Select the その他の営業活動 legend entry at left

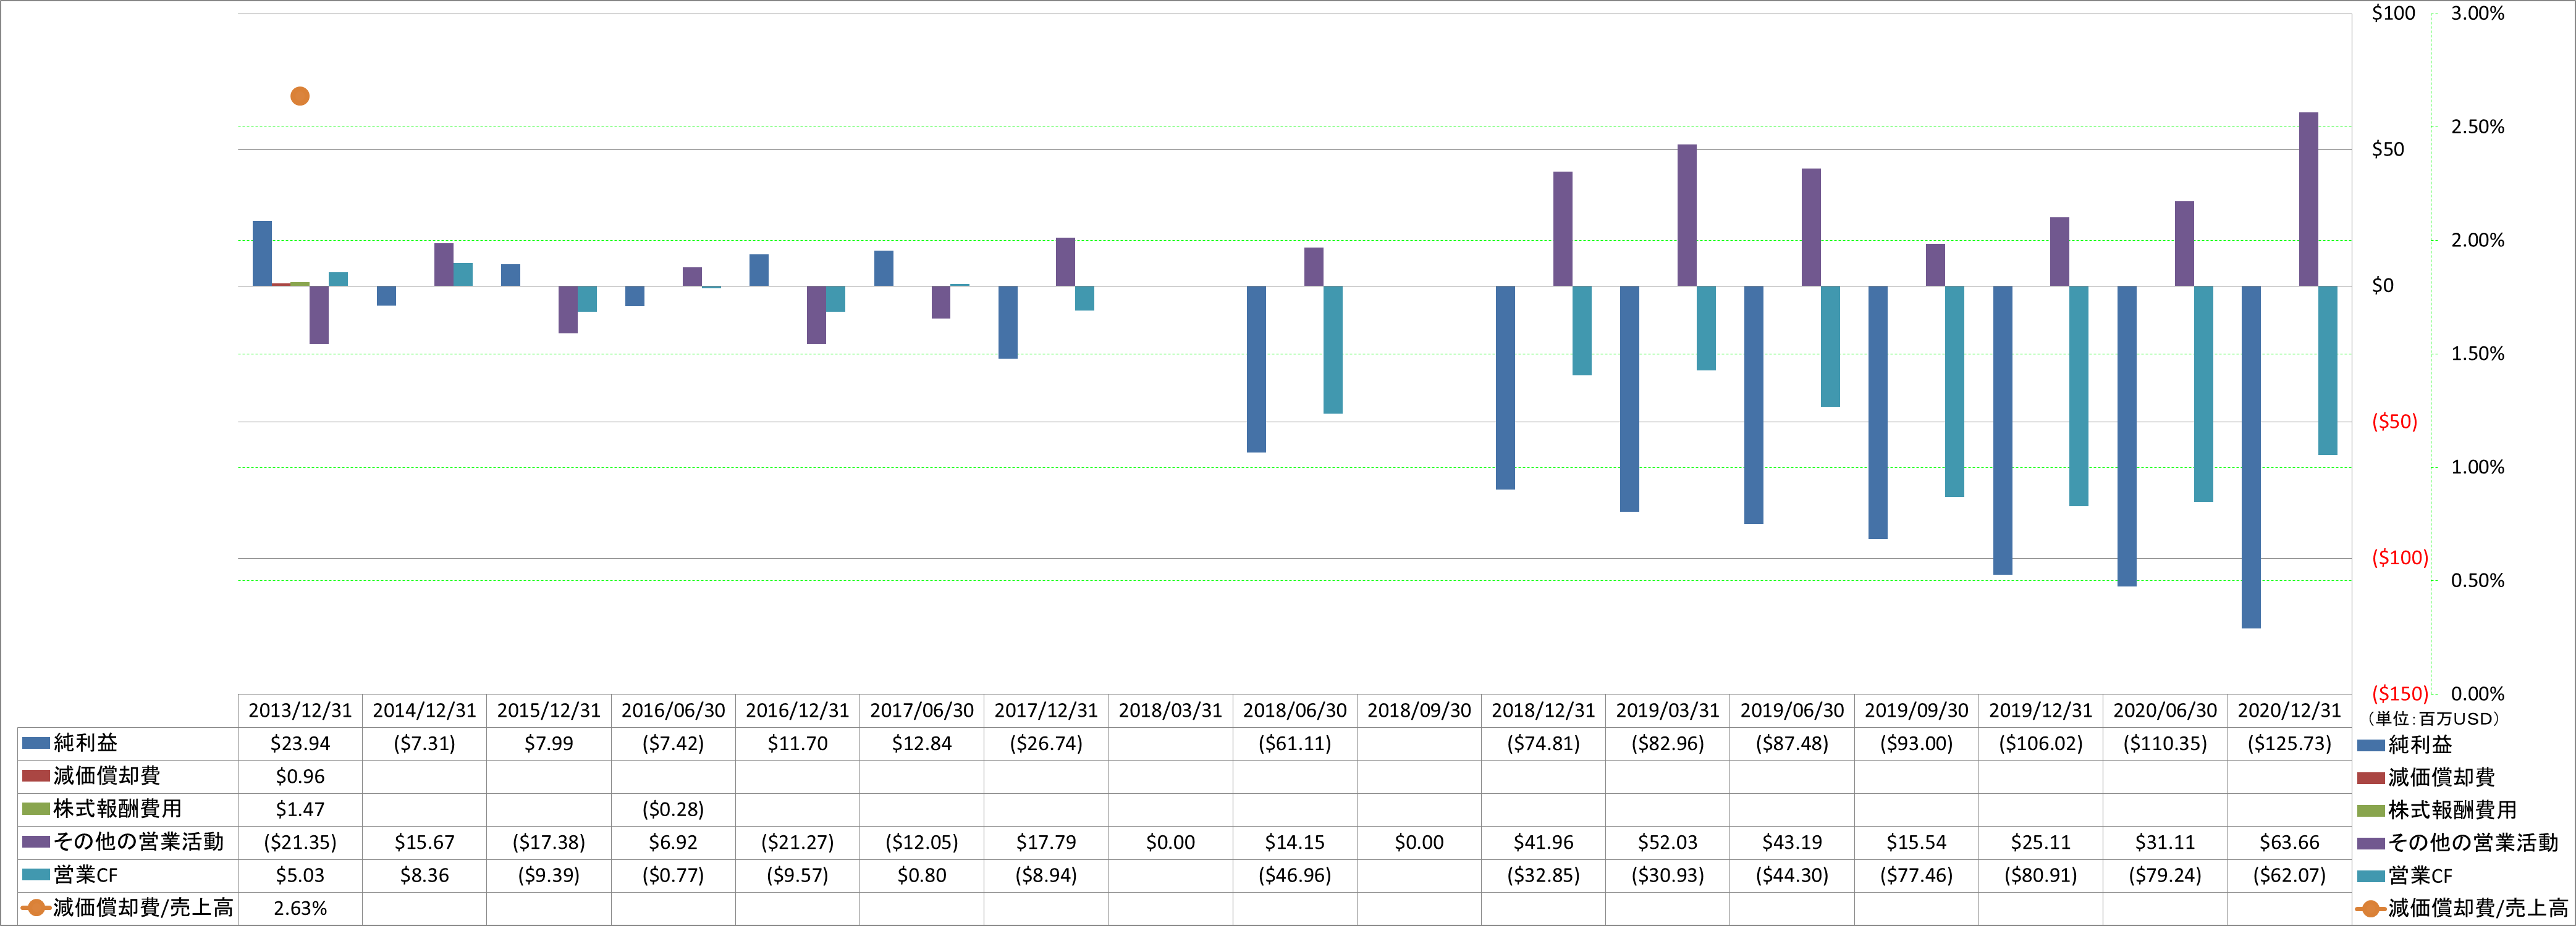pyautogui.click(x=123, y=842)
